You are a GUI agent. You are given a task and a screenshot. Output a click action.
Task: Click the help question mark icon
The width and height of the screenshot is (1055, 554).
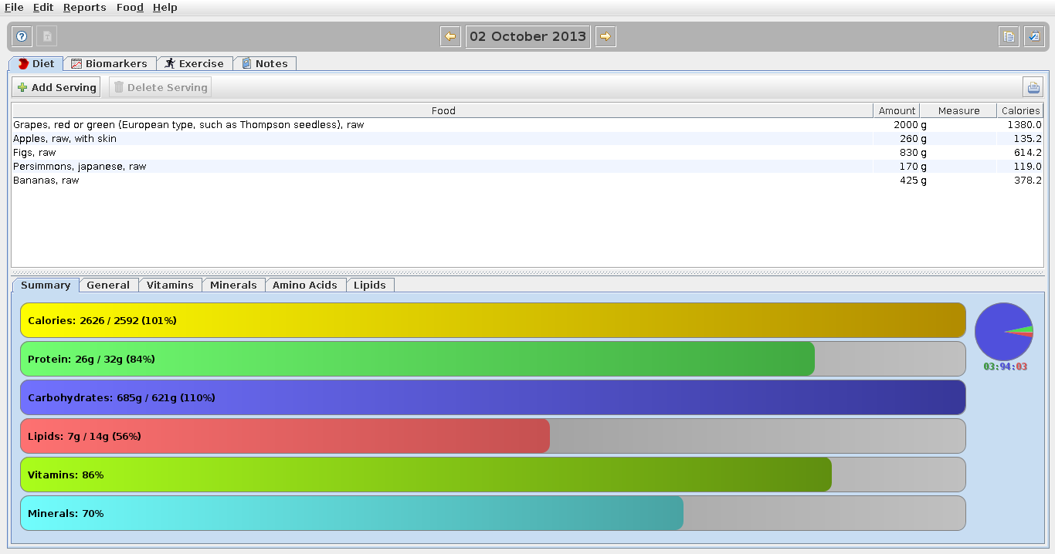[22, 36]
